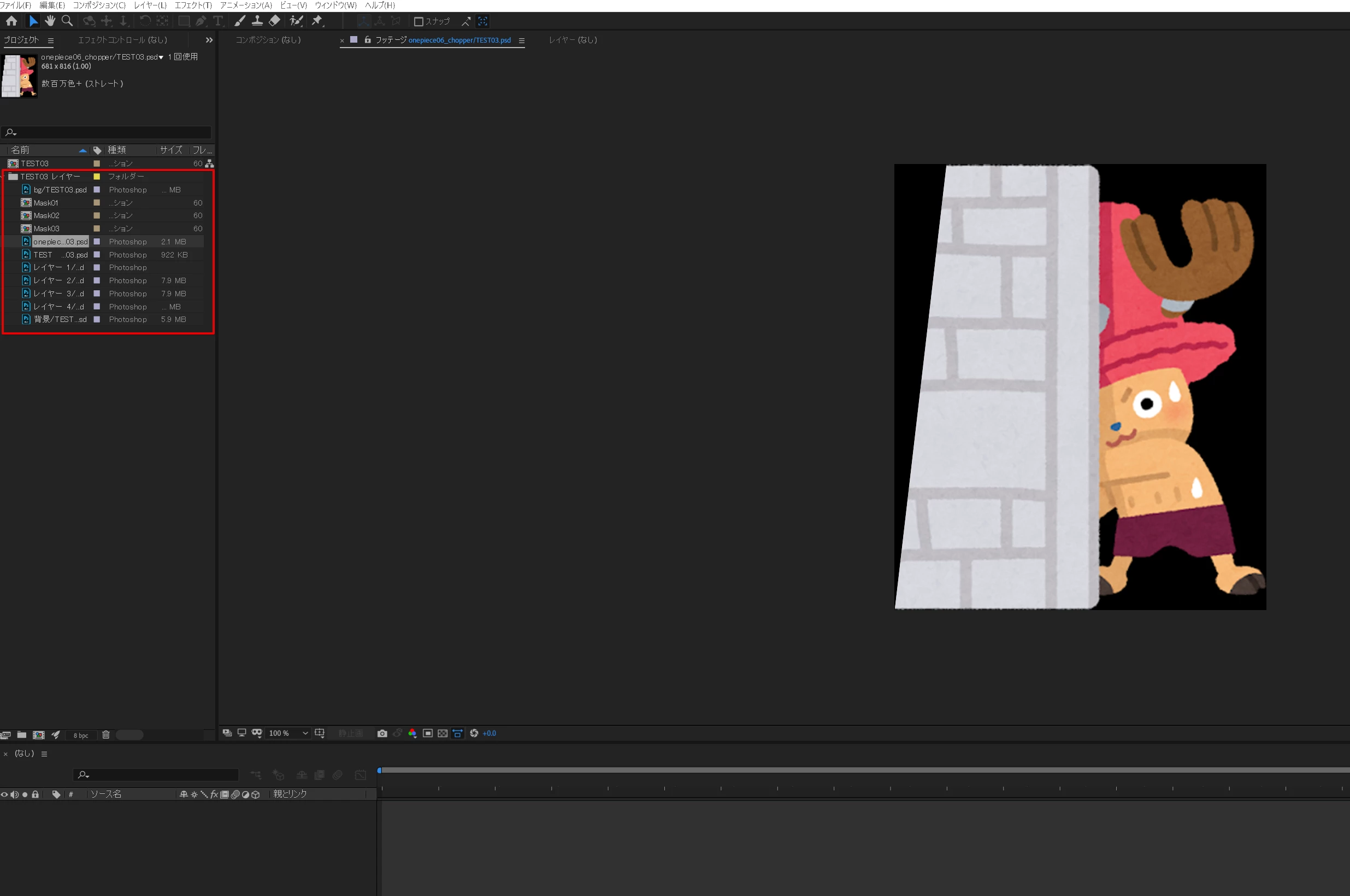
Task: Select the Hand tool
Action: [x=50, y=21]
